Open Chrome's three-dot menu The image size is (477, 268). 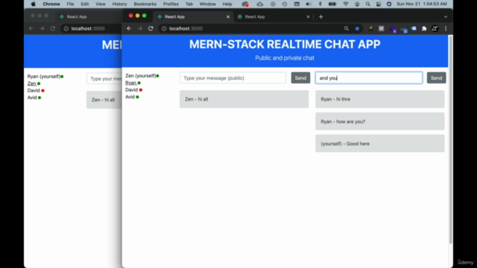coord(446,28)
